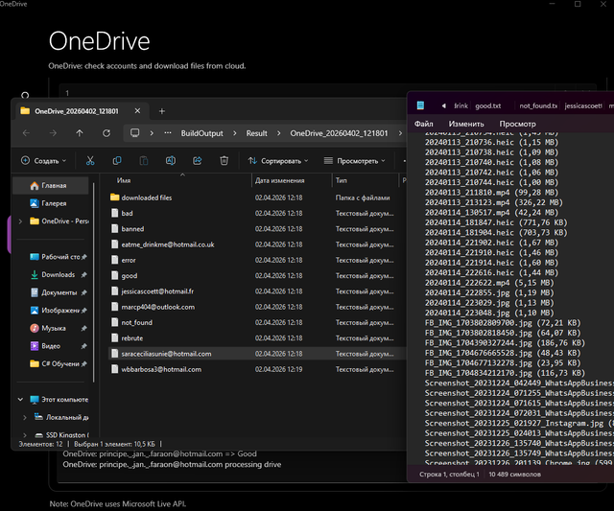Click the breadcrumb ellipsis to show hidden path
The image size is (614, 511).
click(x=168, y=133)
